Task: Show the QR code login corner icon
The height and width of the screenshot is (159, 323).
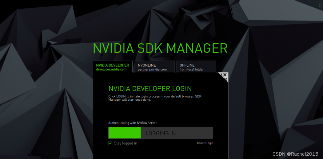Action: [224, 76]
